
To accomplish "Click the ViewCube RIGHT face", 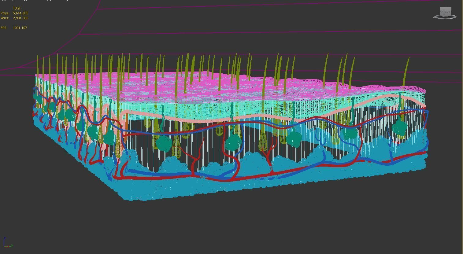I will click(447, 12).
